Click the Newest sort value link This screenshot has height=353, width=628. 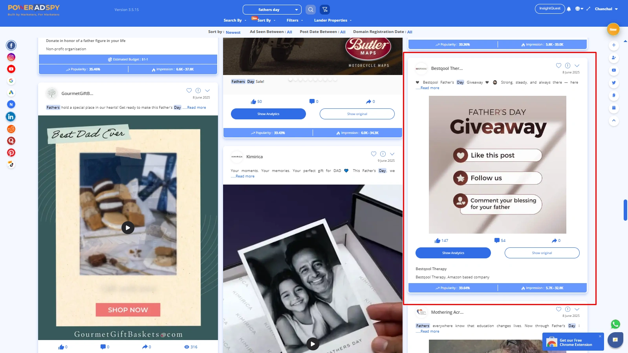[x=233, y=32]
